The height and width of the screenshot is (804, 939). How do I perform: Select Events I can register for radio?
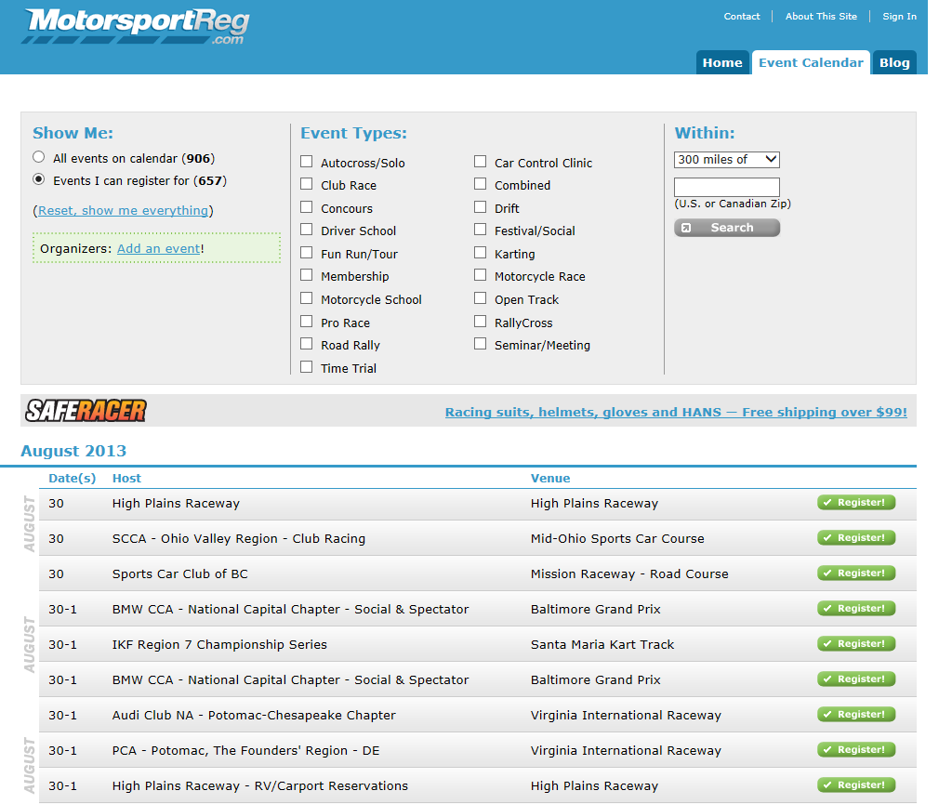[x=39, y=179]
